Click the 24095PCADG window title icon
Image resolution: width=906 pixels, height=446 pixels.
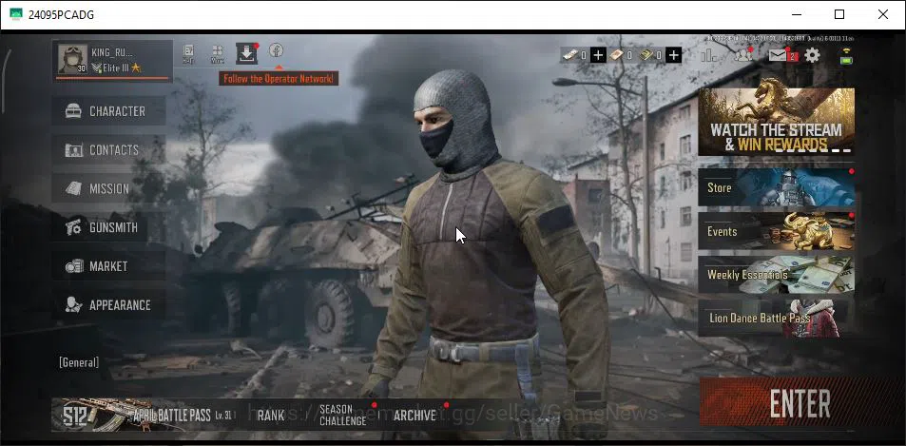(16, 14)
